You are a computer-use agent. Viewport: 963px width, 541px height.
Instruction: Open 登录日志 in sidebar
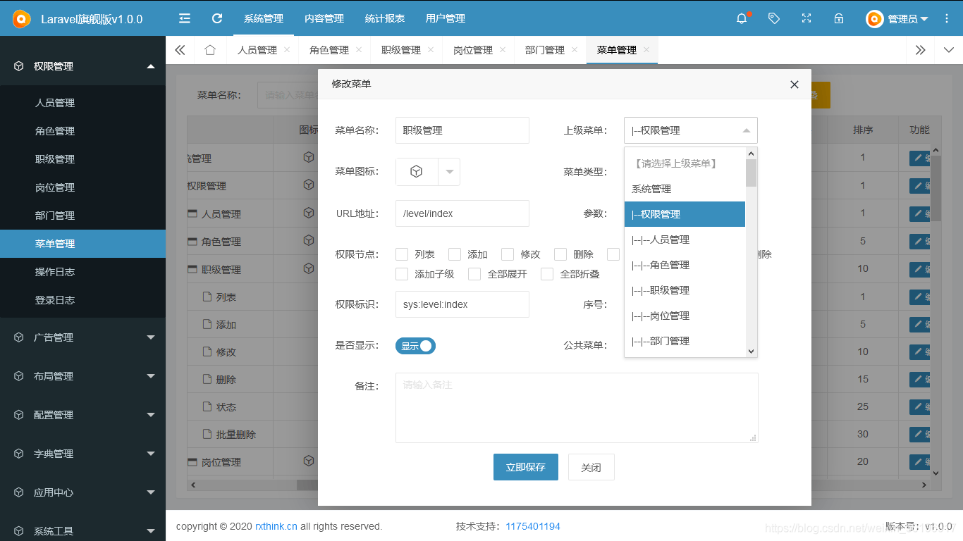coord(82,300)
